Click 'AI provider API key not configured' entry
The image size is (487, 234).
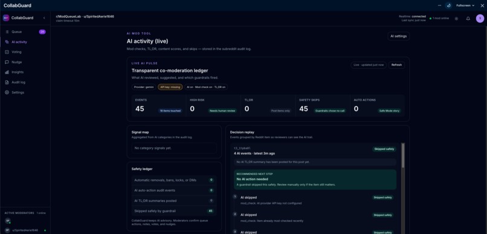tap(271, 203)
